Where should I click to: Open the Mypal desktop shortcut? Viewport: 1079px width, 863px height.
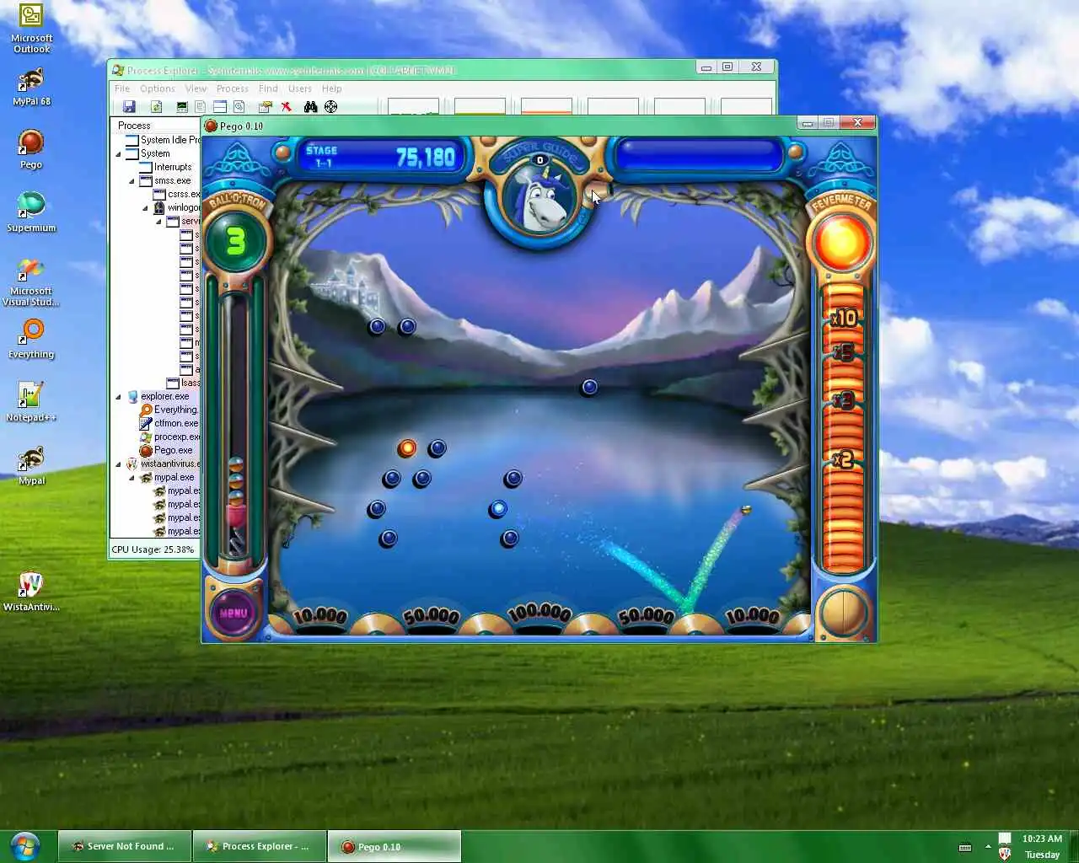coord(31,465)
